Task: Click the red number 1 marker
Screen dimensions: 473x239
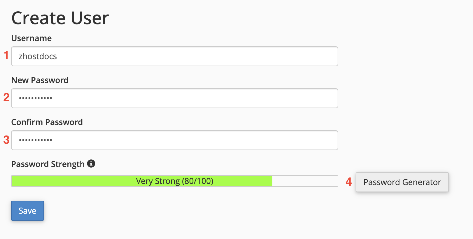Action: pos(6,55)
